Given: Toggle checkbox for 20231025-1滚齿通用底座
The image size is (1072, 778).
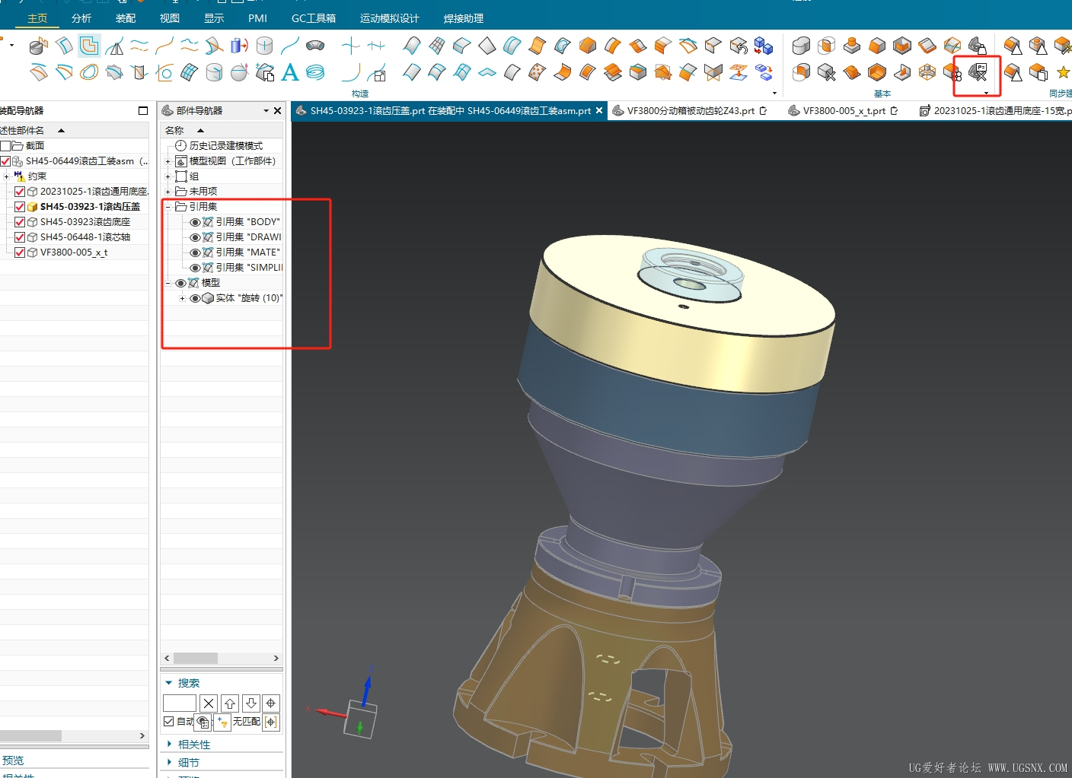Looking at the screenshot, I should [x=20, y=192].
